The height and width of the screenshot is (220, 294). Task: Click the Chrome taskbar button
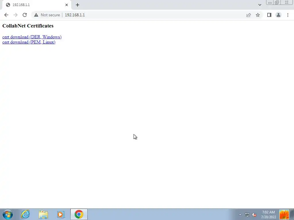pos(79,214)
